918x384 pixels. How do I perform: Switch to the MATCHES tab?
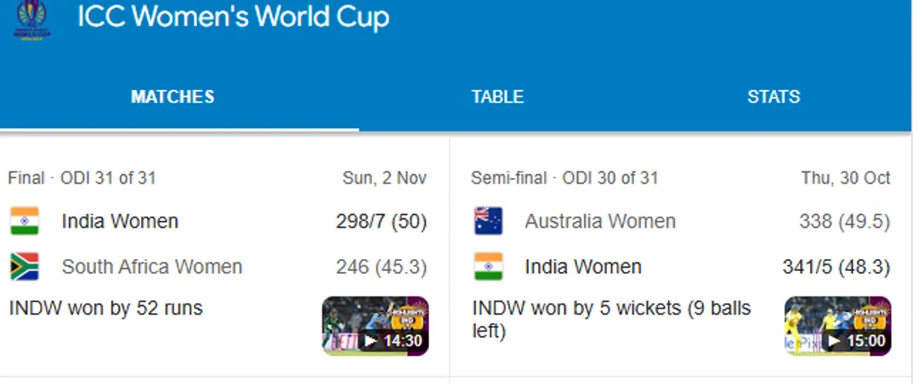click(x=173, y=97)
